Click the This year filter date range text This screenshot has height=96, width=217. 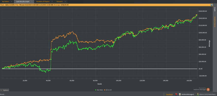(x=36, y=5)
